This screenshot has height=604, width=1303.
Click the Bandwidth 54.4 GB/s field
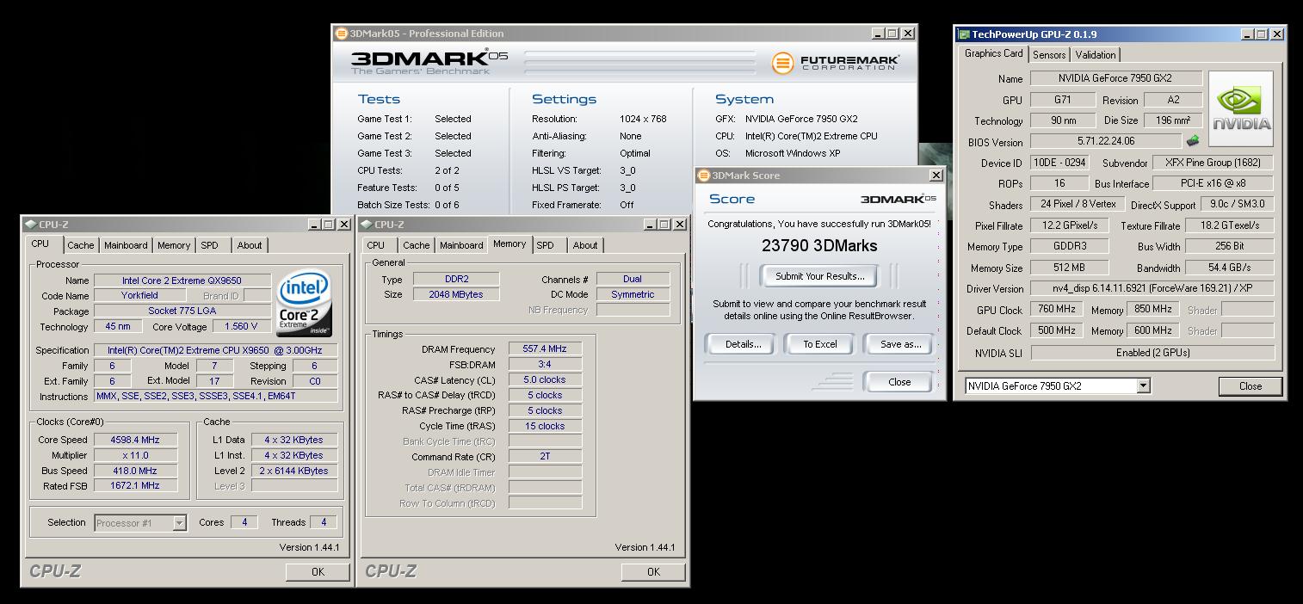[x=1229, y=268]
